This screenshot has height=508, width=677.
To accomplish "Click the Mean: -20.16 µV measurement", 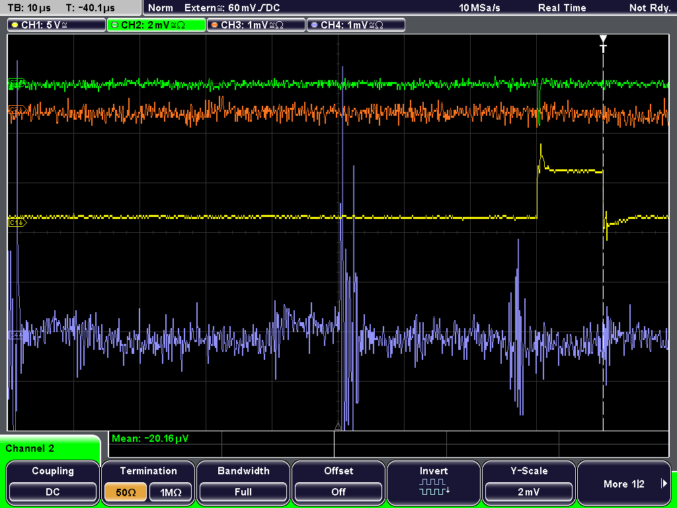I will click(x=150, y=439).
